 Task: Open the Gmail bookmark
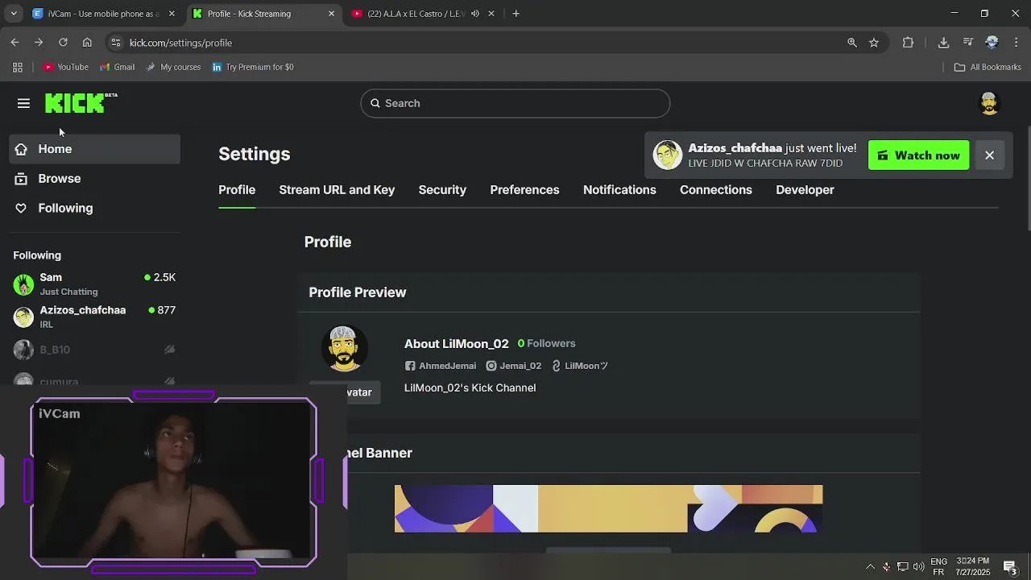[x=117, y=67]
